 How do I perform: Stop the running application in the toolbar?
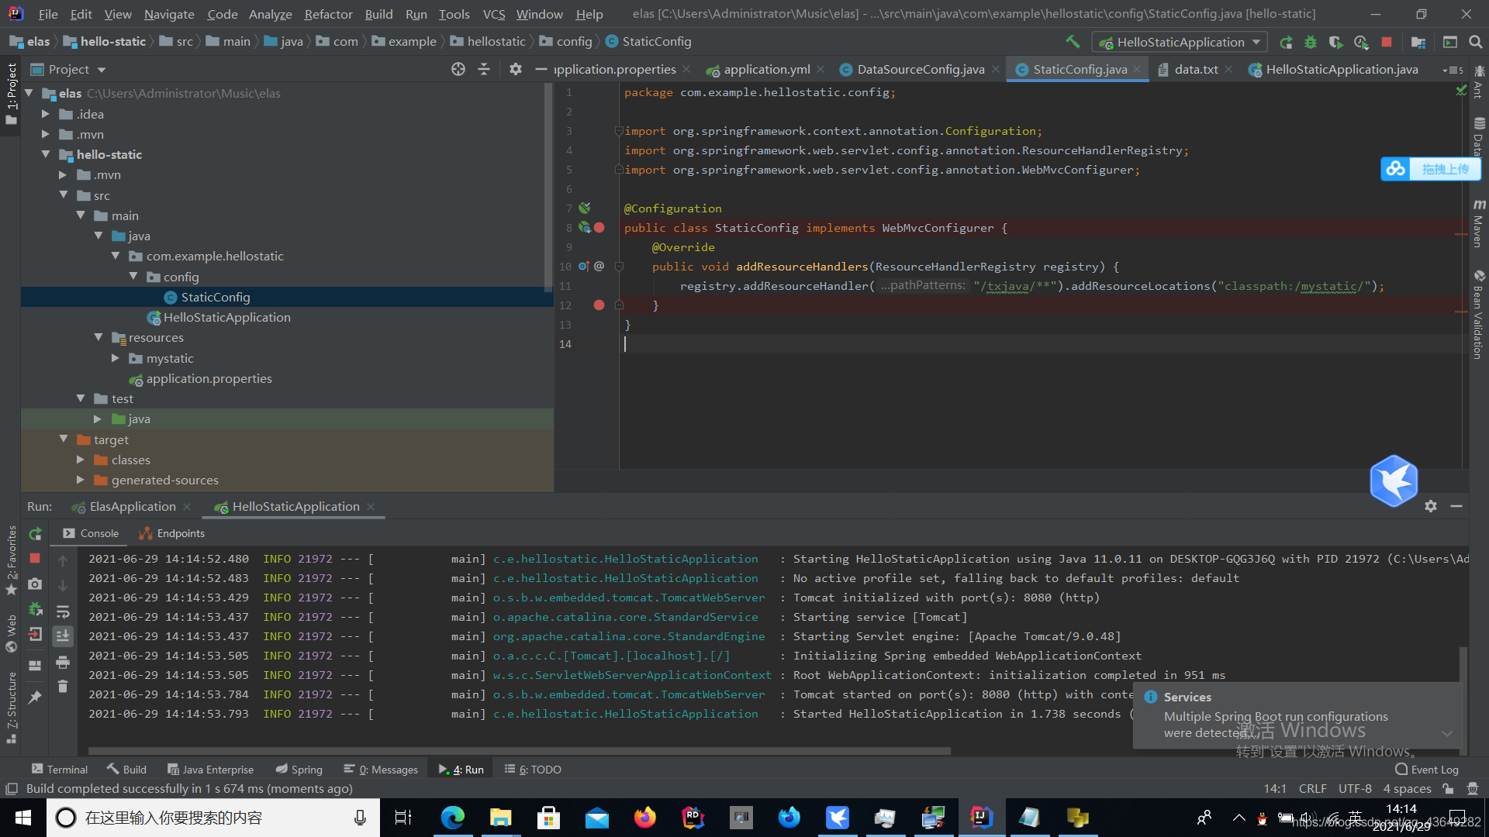tap(1387, 42)
